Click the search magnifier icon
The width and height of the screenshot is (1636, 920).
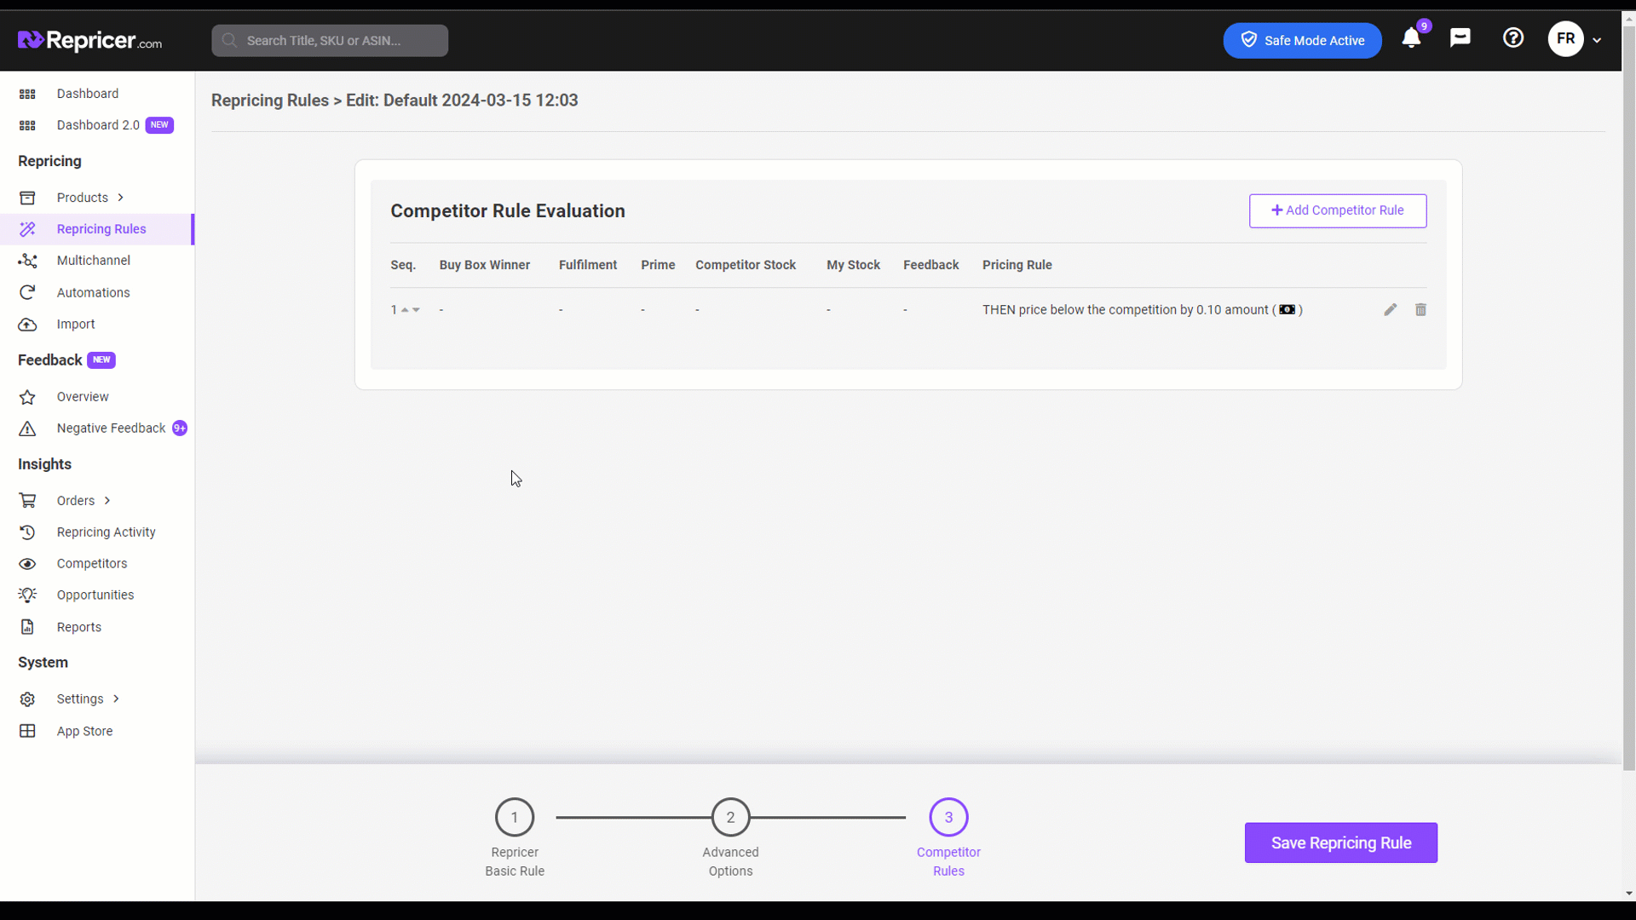229,40
